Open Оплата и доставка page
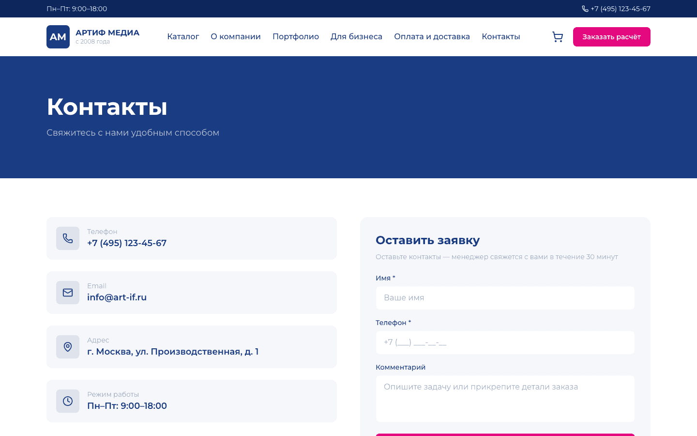 (x=432, y=37)
